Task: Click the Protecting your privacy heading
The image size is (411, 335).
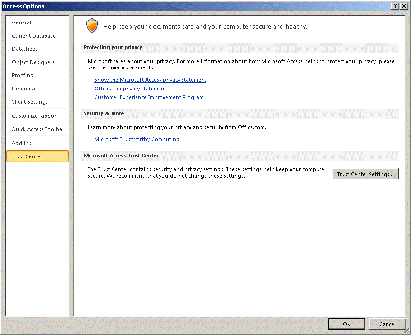Action: pos(113,47)
